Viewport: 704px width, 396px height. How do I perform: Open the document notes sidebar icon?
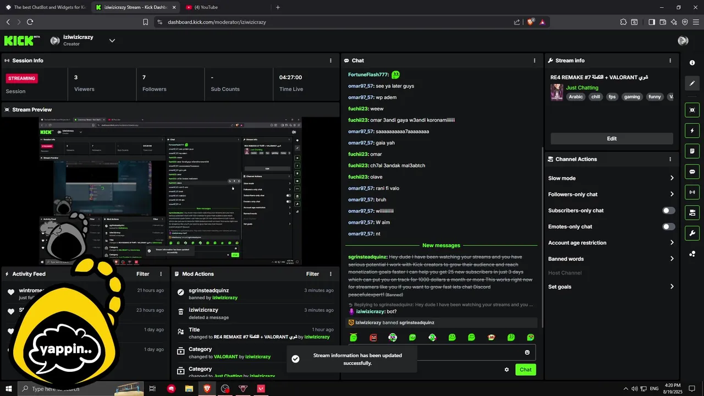pyautogui.click(x=692, y=151)
